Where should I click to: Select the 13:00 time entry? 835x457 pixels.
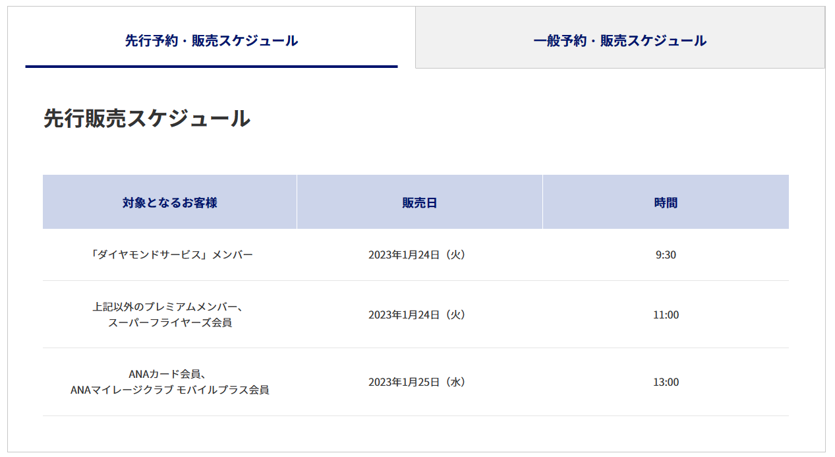click(x=666, y=382)
